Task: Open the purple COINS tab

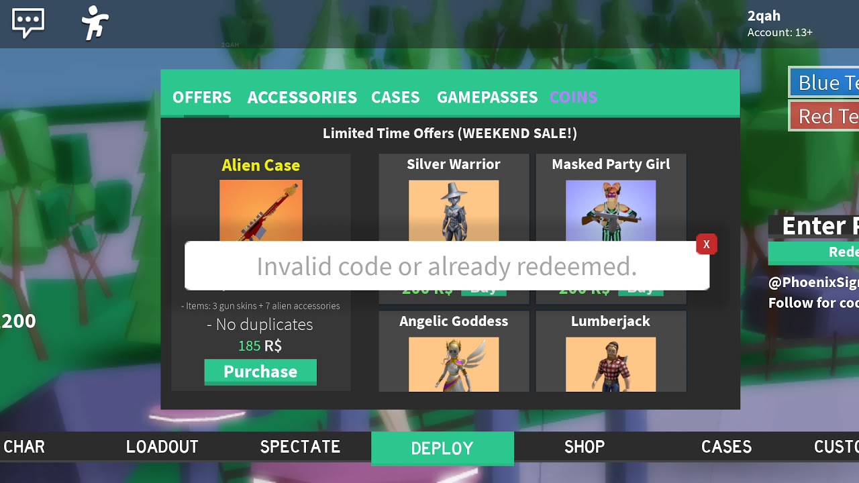Action: [573, 97]
